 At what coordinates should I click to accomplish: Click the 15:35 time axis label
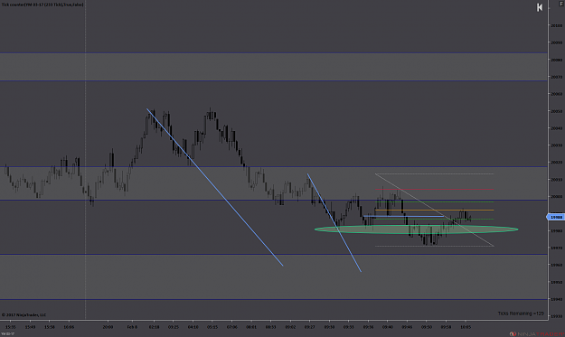[11, 327]
